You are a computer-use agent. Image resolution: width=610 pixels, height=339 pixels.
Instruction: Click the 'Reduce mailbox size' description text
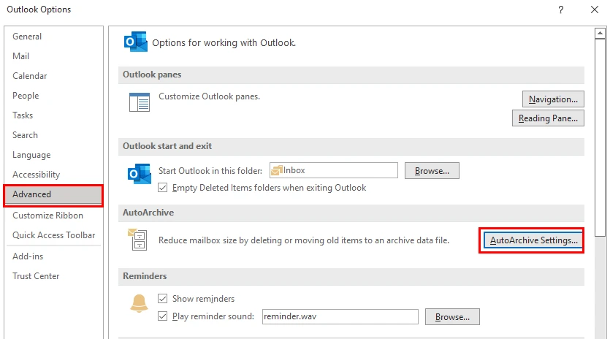click(x=304, y=240)
